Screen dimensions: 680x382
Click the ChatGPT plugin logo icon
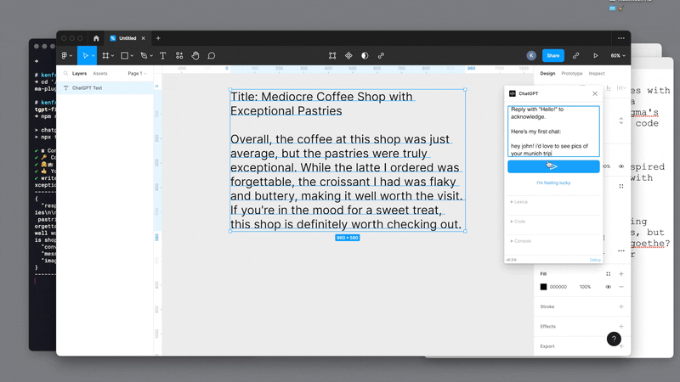tap(513, 93)
